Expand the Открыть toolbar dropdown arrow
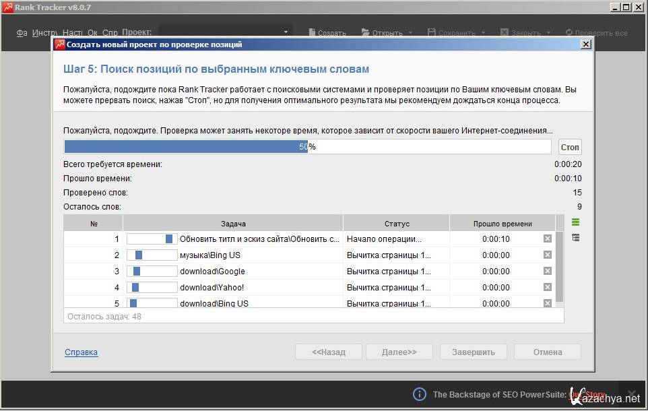The width and height of the screenshot is (648, 411). [x=410, y=33]
